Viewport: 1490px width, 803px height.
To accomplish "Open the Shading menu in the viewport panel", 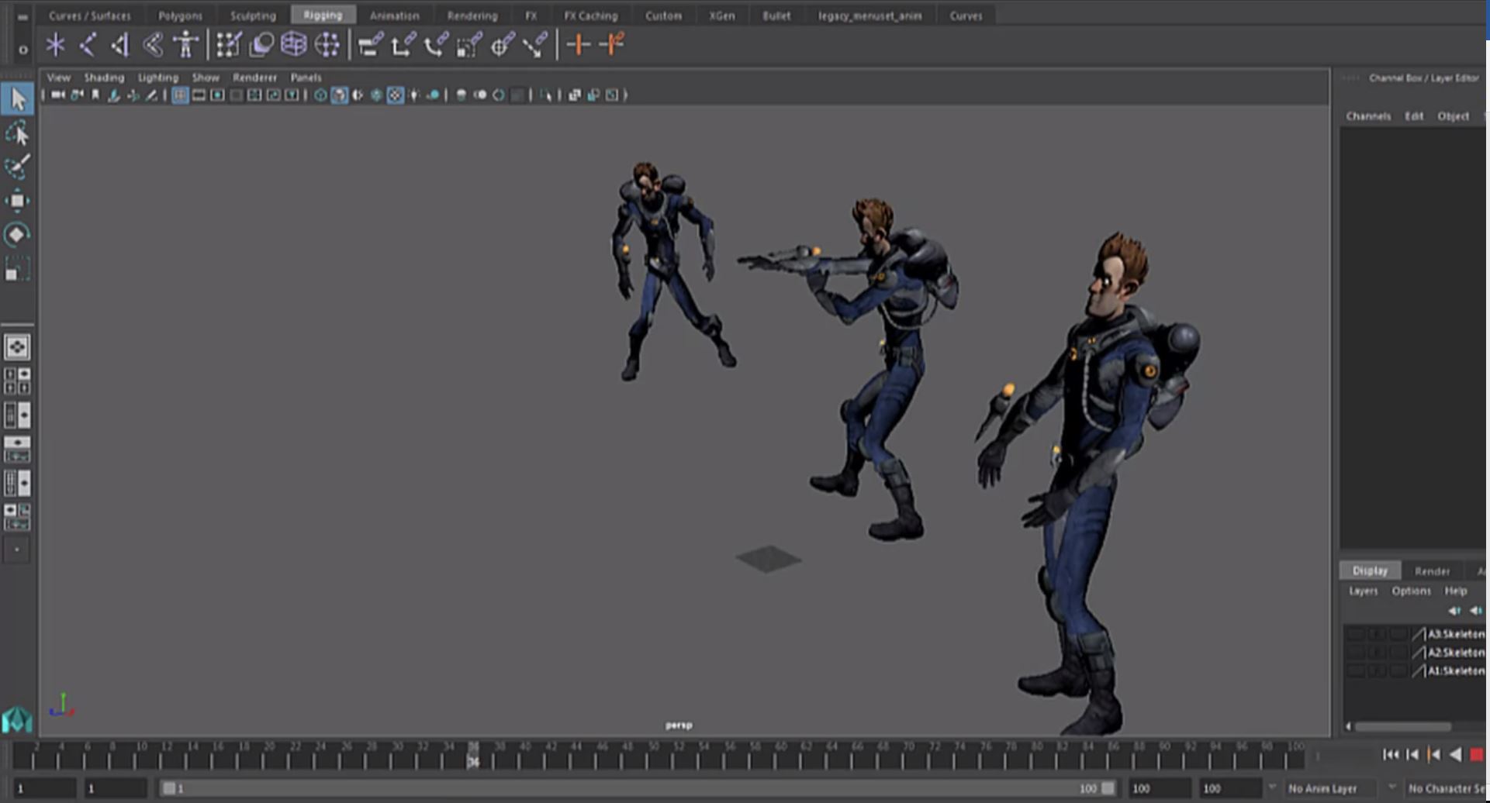I will (x=103, y=78).
